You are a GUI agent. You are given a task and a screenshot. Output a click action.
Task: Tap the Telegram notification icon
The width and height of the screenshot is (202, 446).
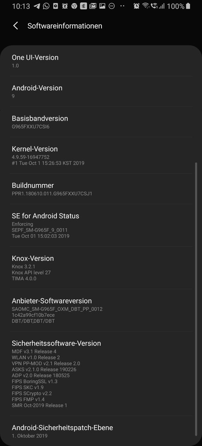[37, 6]
